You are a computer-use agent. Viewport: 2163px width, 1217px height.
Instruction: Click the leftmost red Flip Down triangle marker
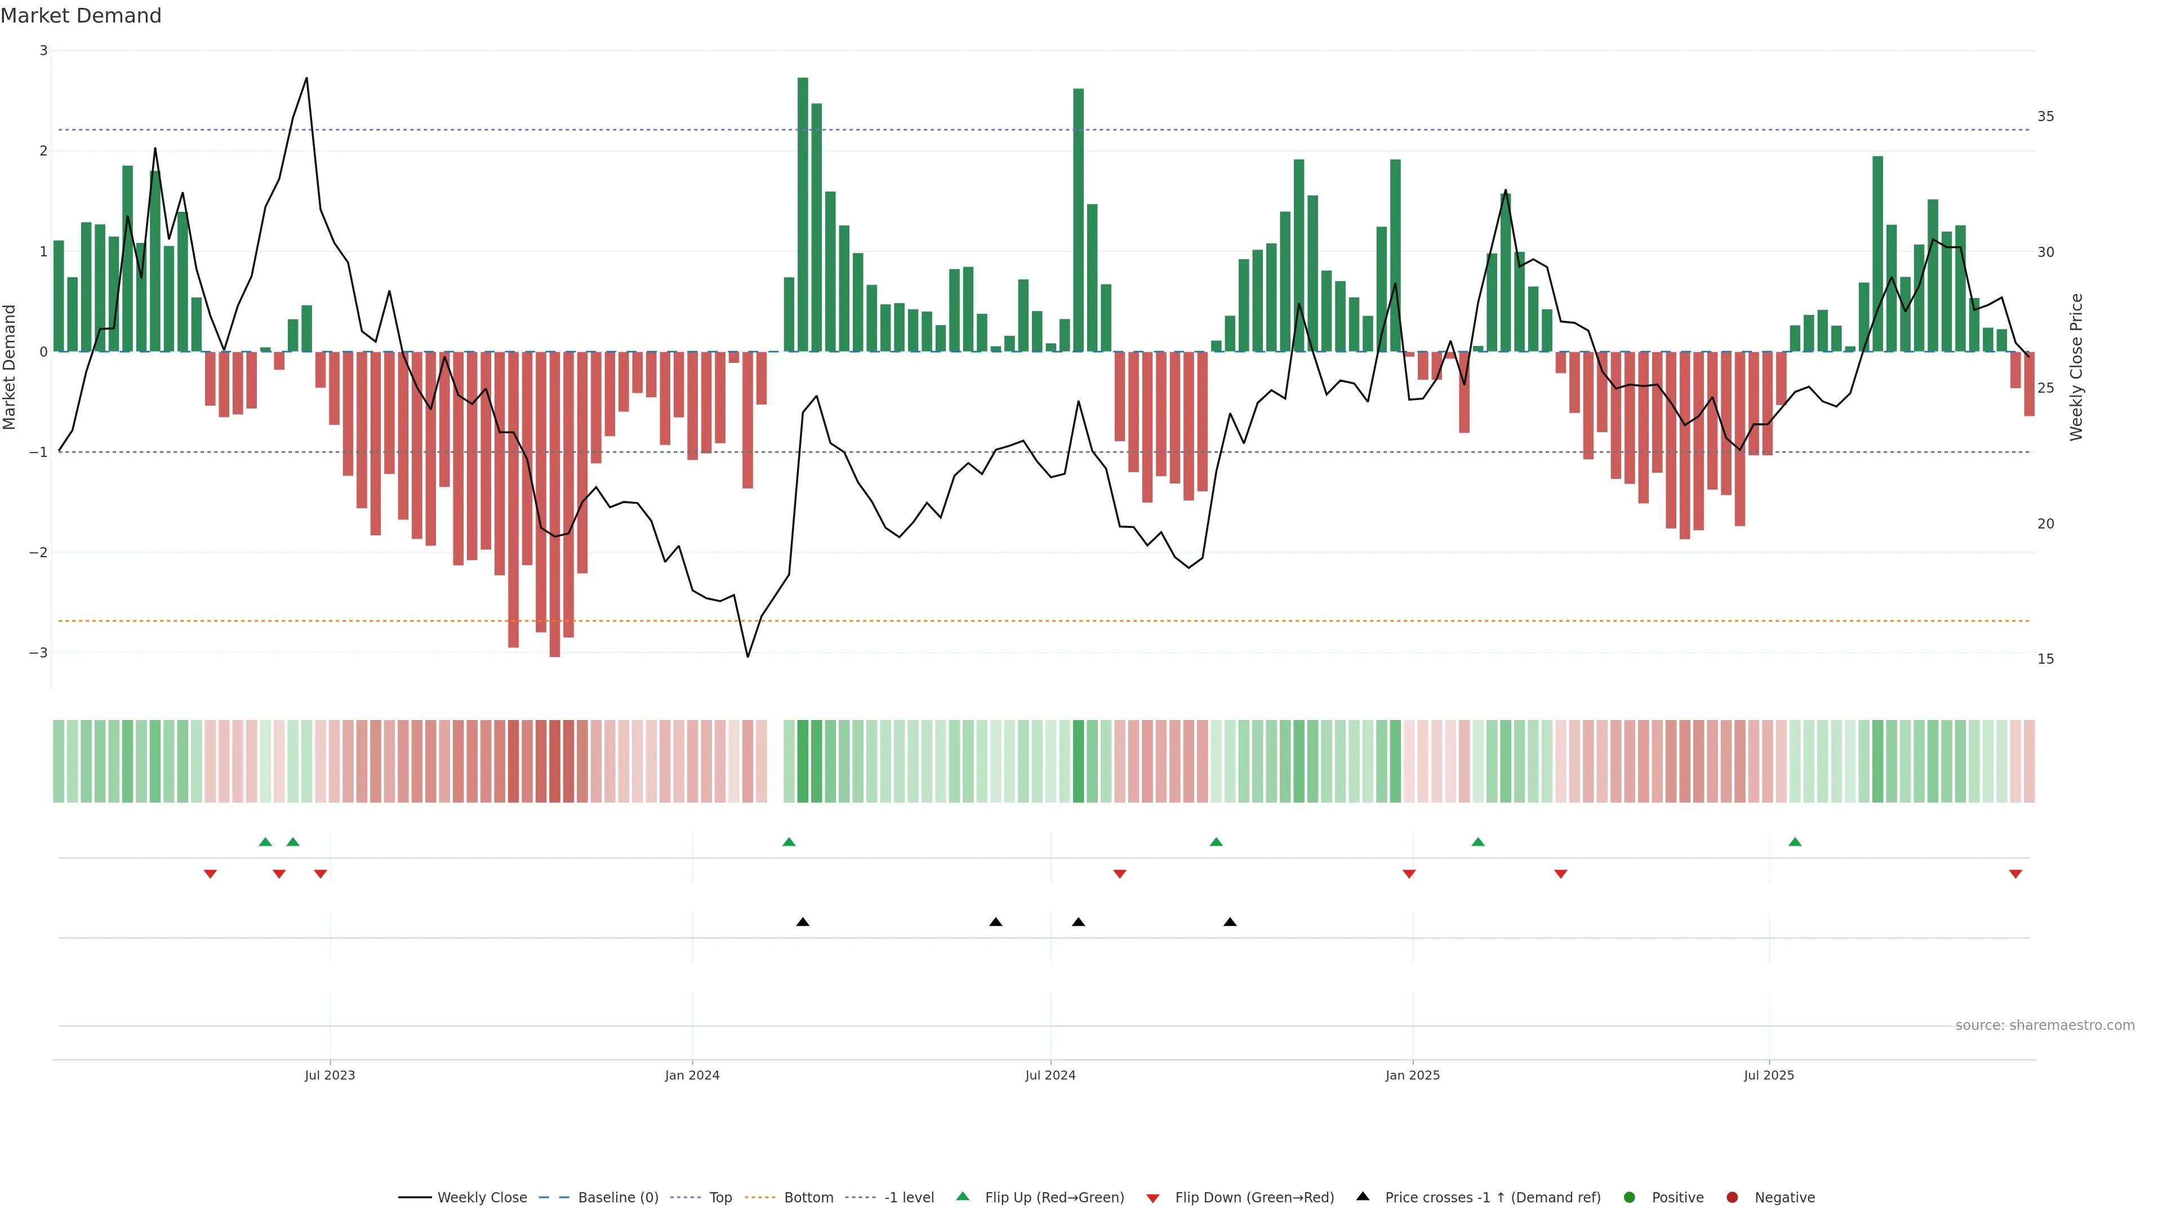point(211,874)
